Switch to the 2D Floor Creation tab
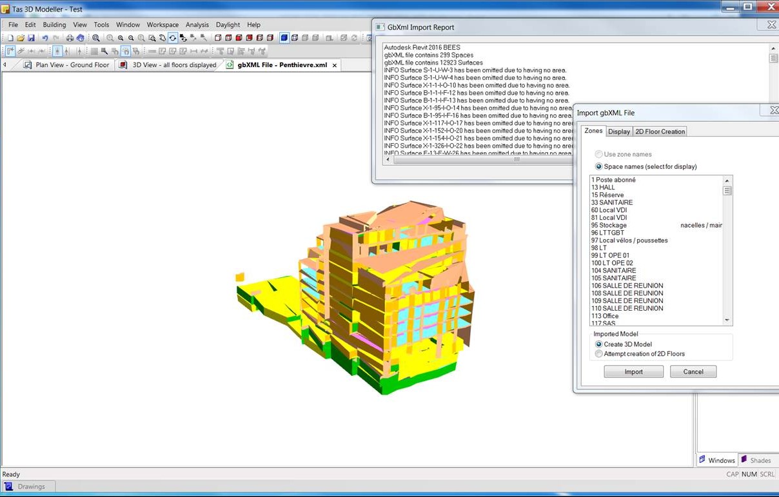Screen dimensions: 779x497 point(660,132)
